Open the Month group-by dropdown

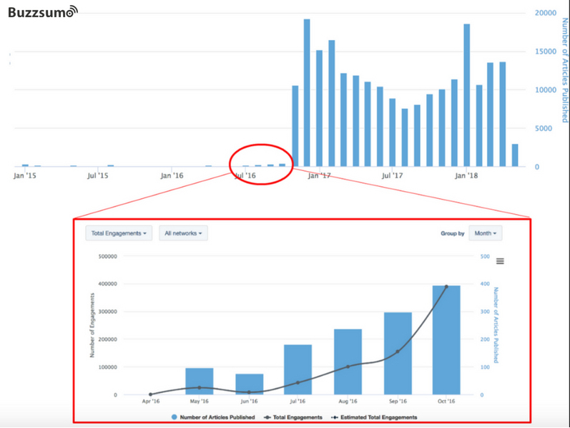[486, 233]
